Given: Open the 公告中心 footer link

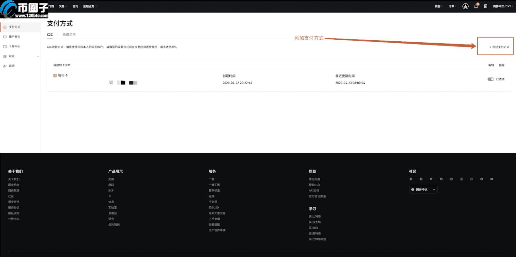Looking at the screenshot, I should (x=14, y=219).
